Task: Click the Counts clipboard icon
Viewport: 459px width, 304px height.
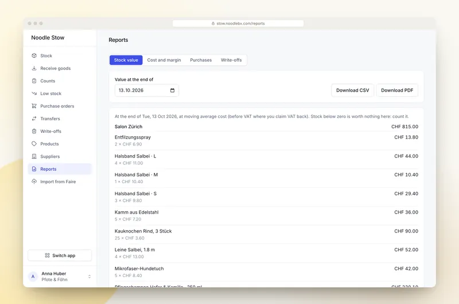Action: pos(34,81)
